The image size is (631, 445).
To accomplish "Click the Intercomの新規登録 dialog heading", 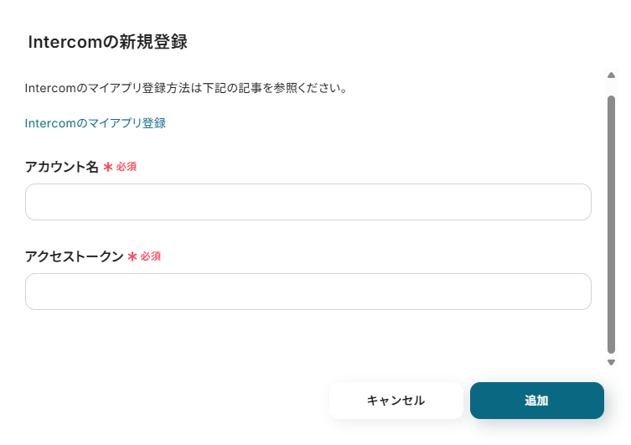I will tap(106, 42).
